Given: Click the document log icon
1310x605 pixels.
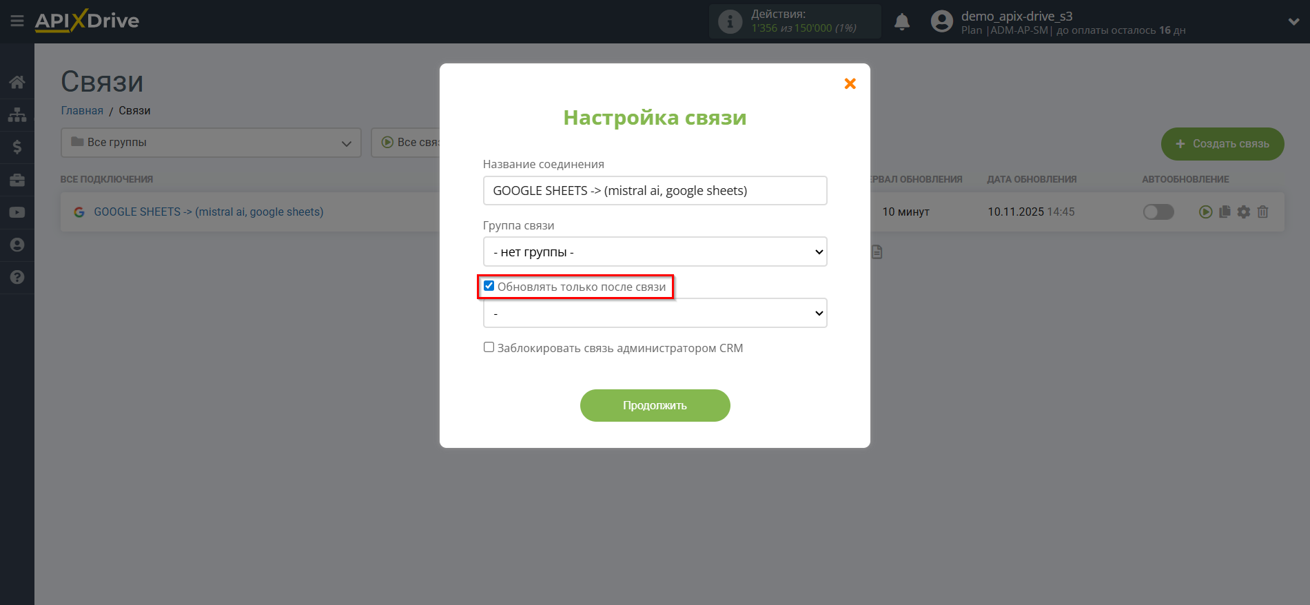Looking at the screenshot, I should click(x=877, y=252).
